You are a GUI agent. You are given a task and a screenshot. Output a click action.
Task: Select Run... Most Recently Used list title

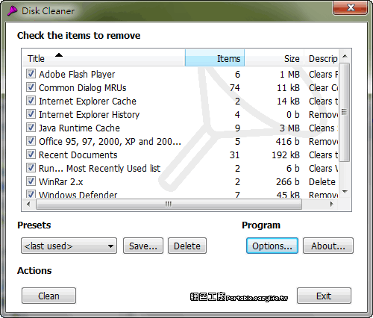tap(100, 168)
